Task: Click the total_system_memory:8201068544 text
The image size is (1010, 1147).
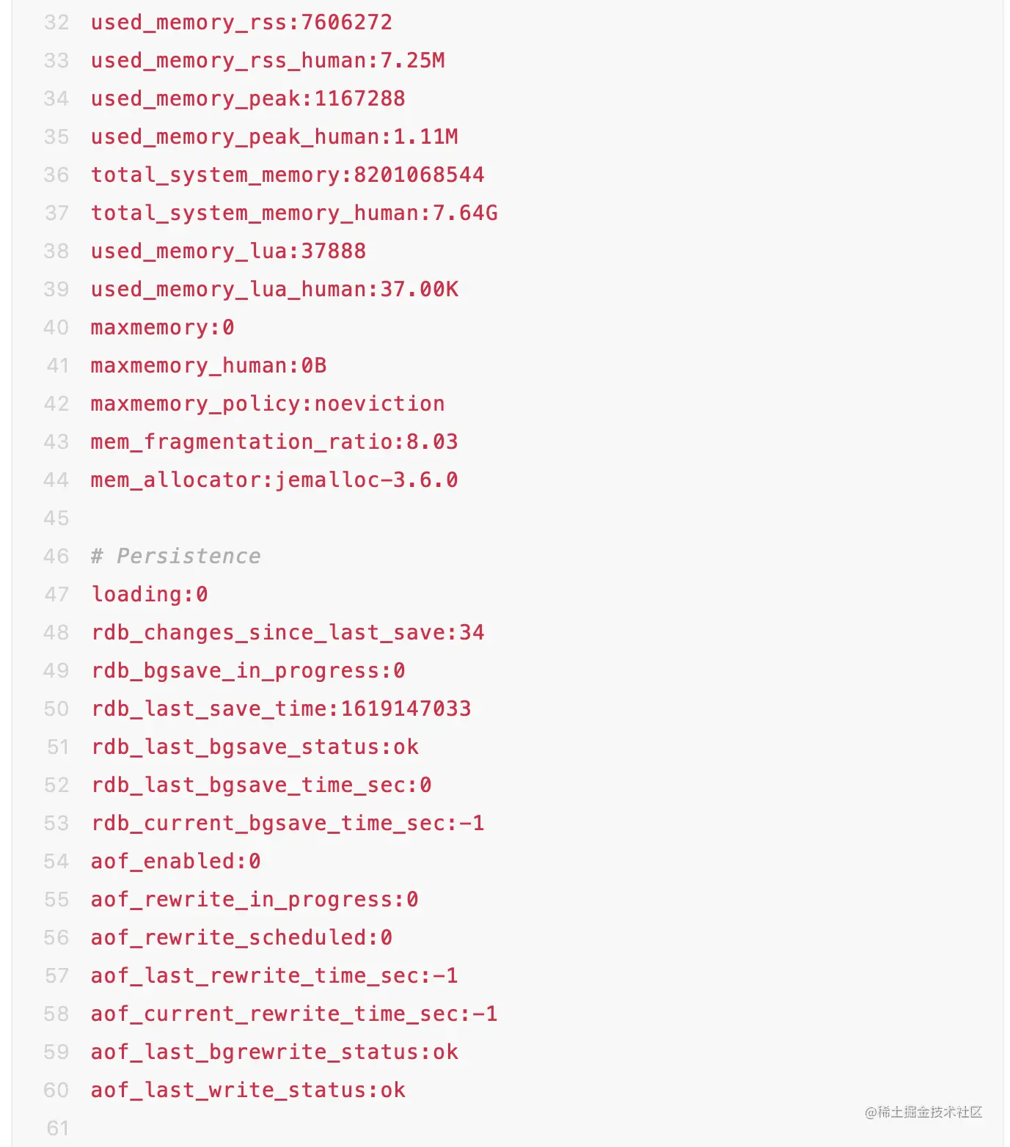Action: [x=288, y=175]
